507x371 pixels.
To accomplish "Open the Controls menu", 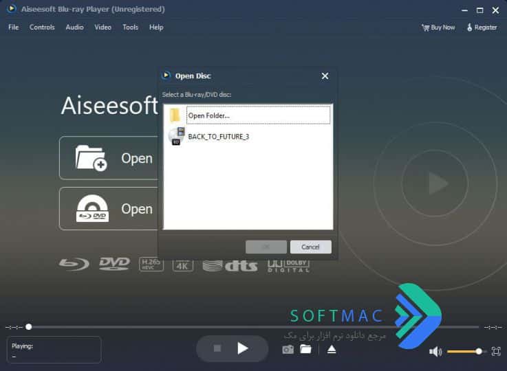I will pyautogui.click(x=42, y=27).
